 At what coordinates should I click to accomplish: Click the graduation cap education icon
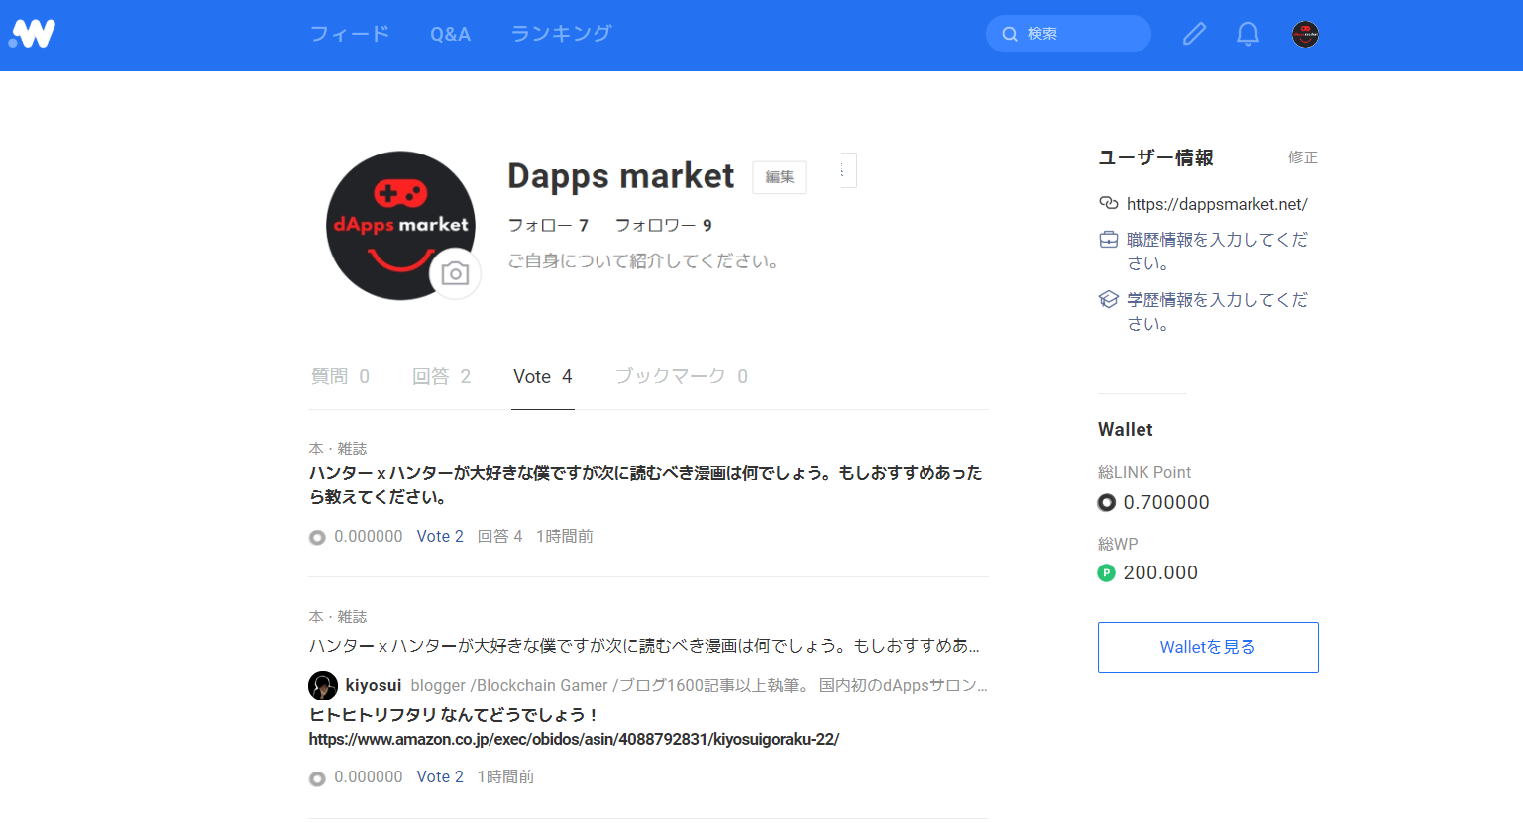(1109, 299)
